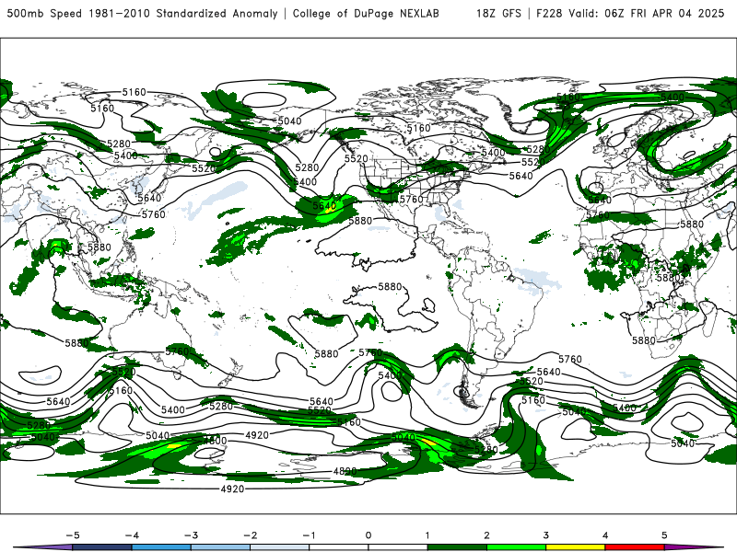
Task: Click the positive legend label '1'
Action: click(x=427, y=535)
